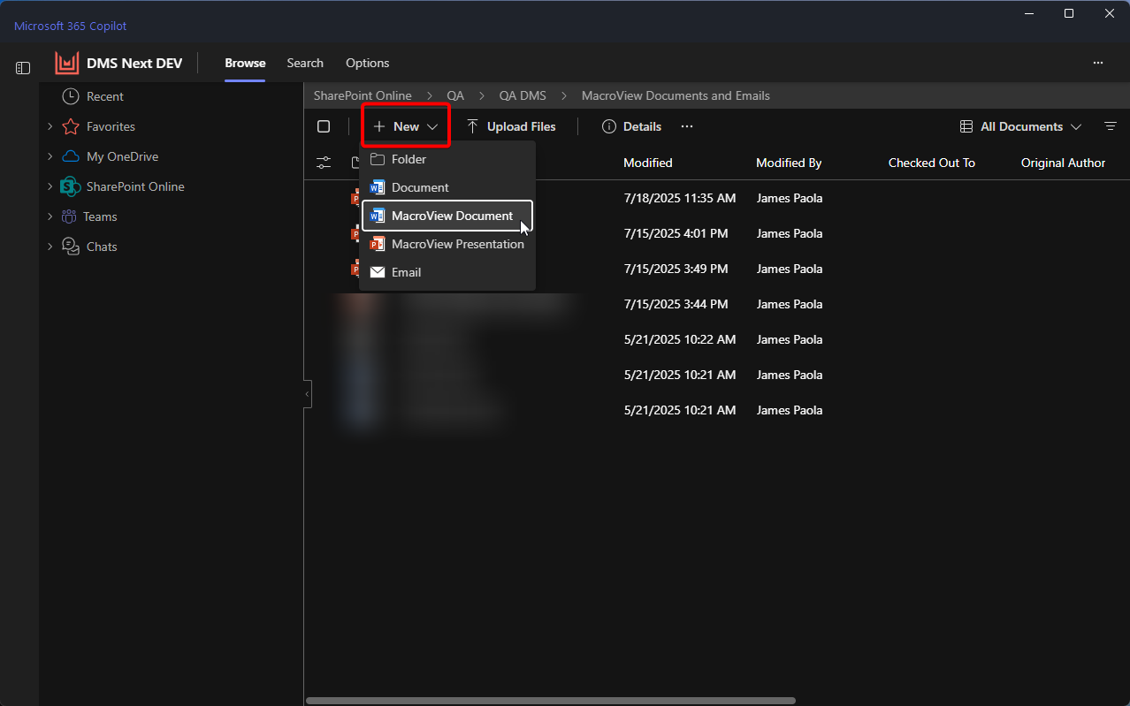Switch to the Browse tab
The height and width of the screenshot is (706, 1130).
tap(245, 63)
